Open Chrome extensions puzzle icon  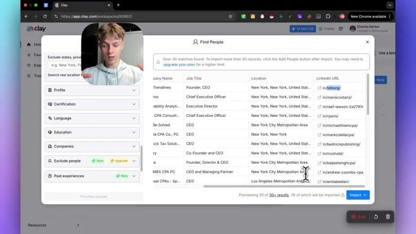(328, 17)
